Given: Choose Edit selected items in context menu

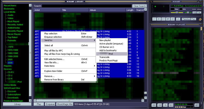Looking at the screenshot, I should pos(69,59).
